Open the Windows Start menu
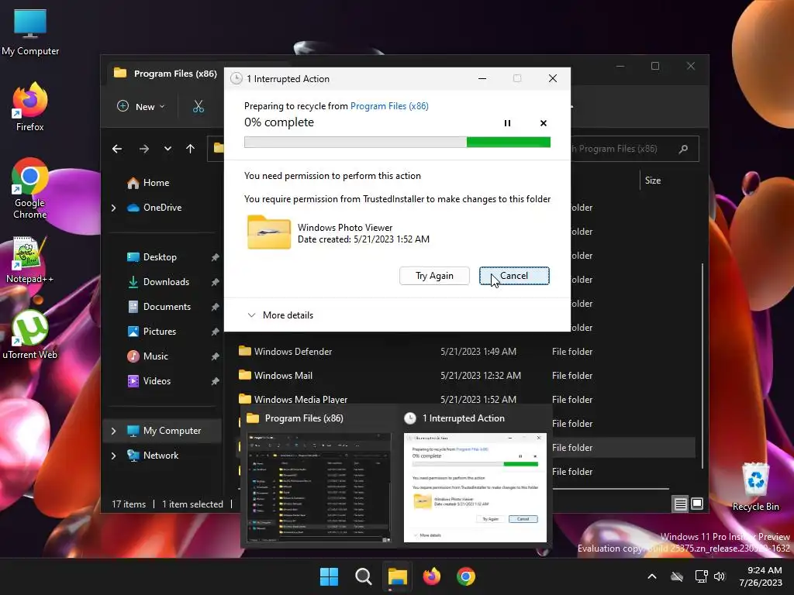Image resolution: width=794 pixels, height=595 pixels. 329,576
